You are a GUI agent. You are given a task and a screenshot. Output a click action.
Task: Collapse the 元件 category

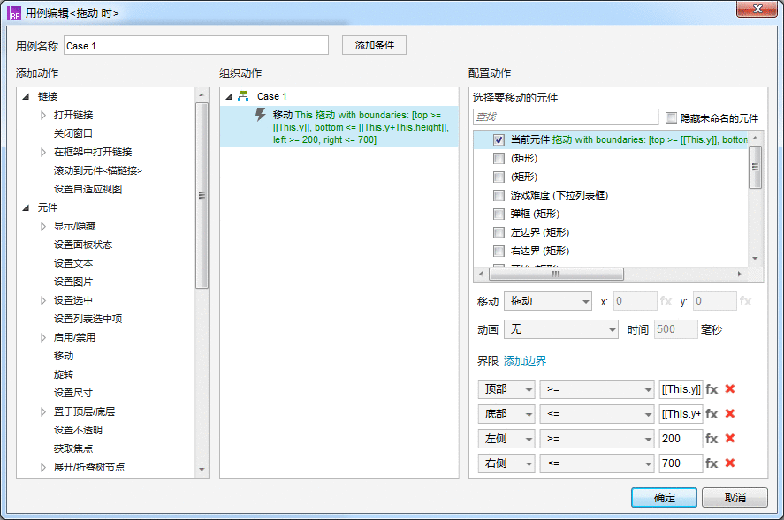click(26, 207)
